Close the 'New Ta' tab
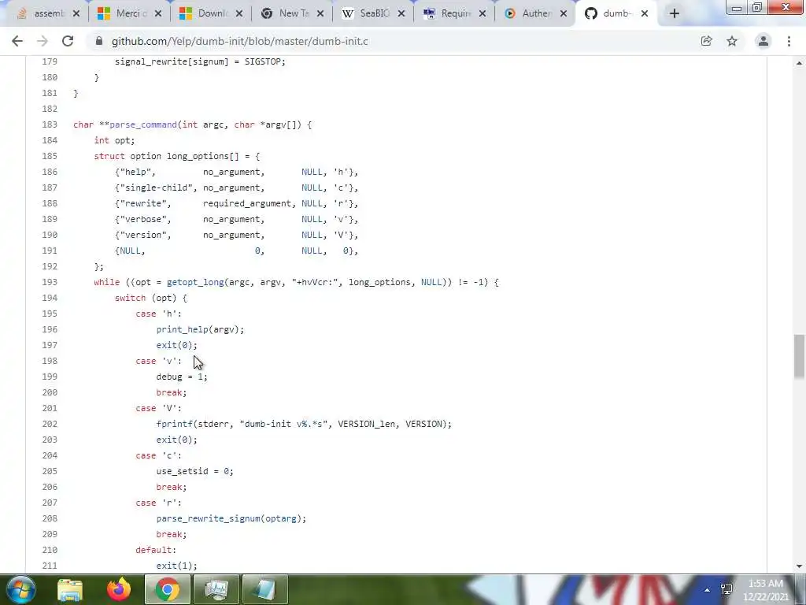Screen dimensions: 806x605 320,13
